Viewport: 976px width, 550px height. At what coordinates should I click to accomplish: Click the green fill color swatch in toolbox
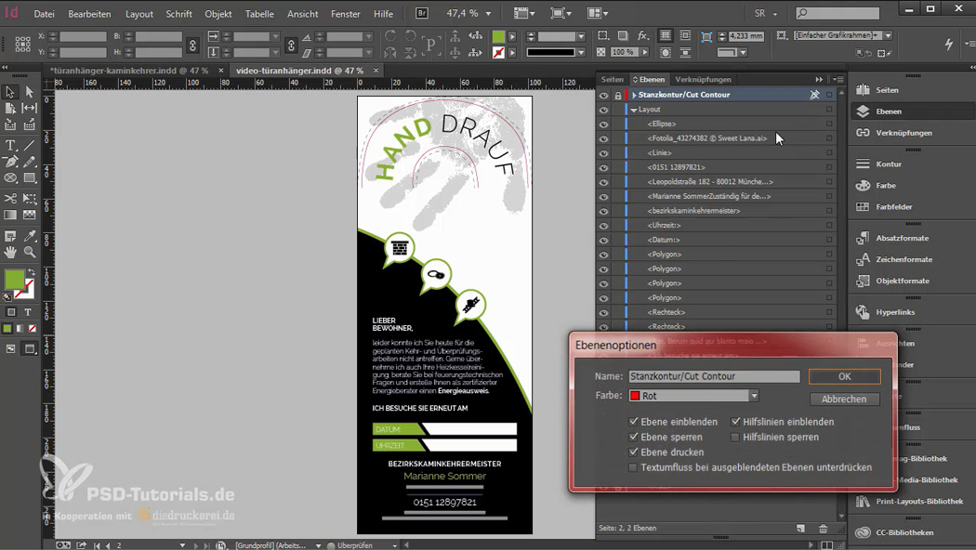(x=14, y=280)
